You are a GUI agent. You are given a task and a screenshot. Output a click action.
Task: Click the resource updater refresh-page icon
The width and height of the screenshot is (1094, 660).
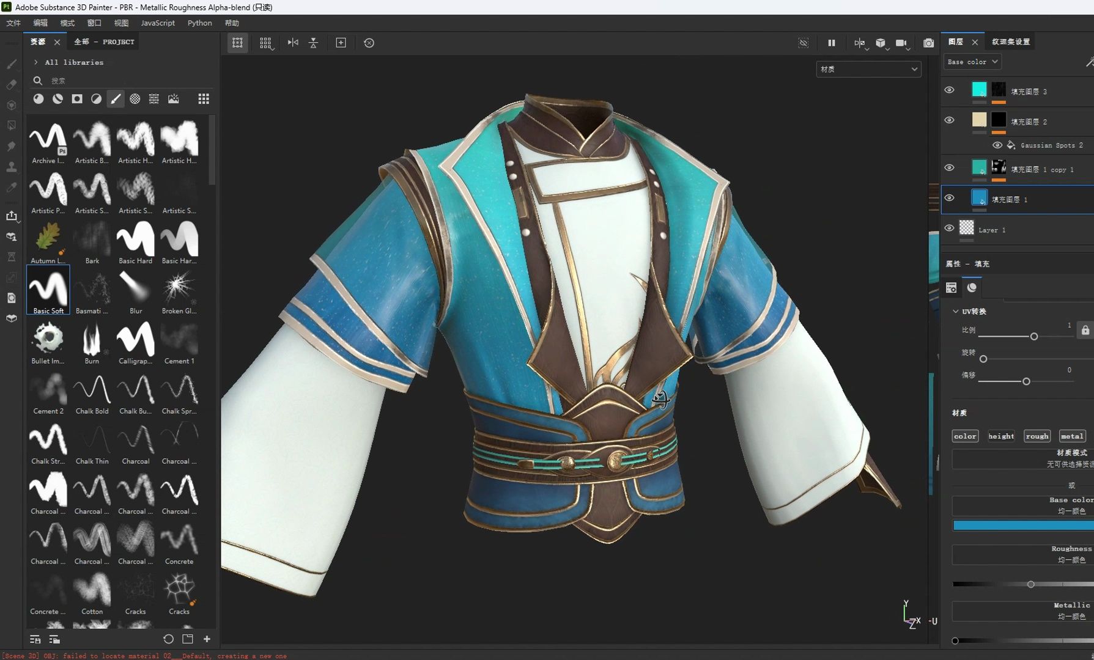pyautogui.click(x=11, y=298)
